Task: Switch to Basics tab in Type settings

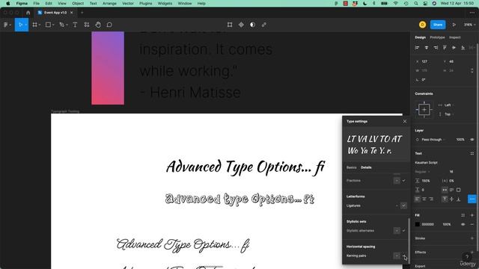Action: 351,167
